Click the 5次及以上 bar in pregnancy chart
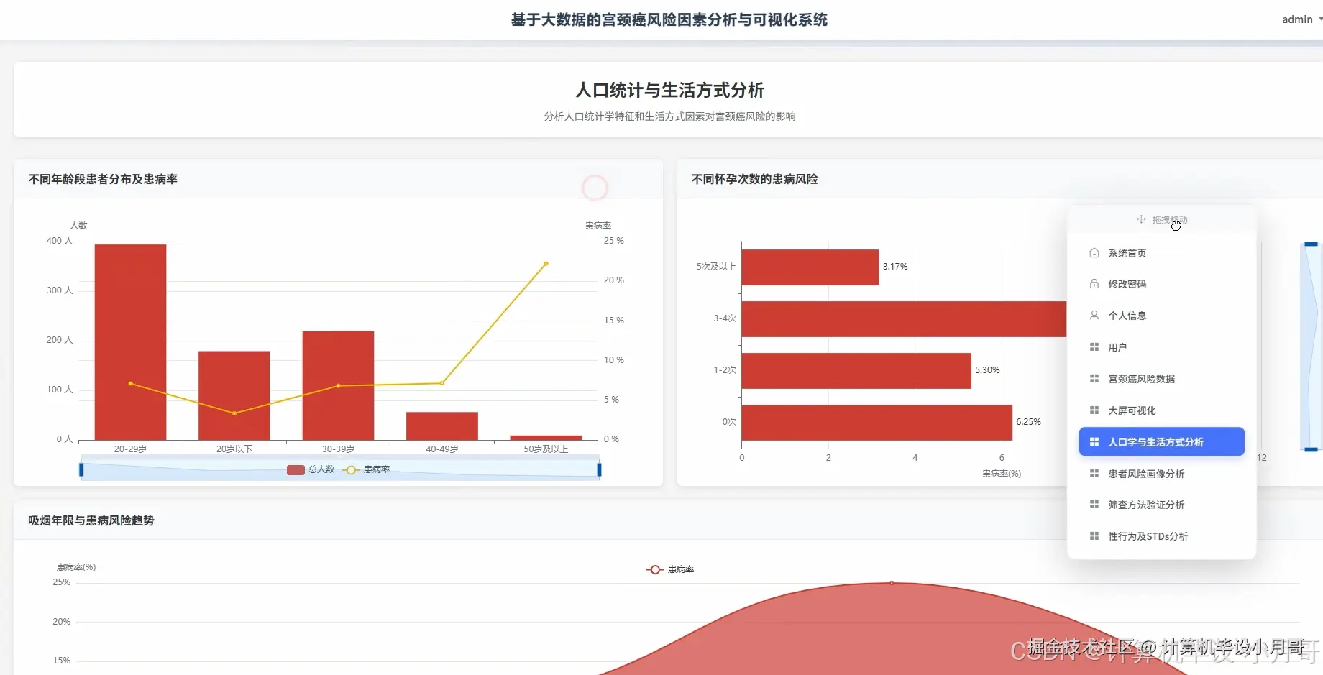1323x675 pixels. pos(810,267)
